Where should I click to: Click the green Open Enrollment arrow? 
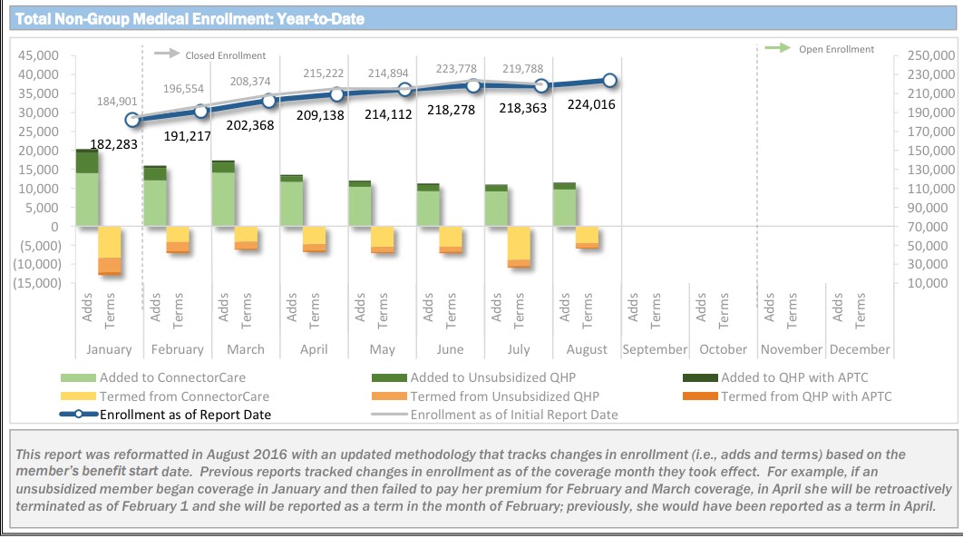pyautogui.click(x=779, y=48)
